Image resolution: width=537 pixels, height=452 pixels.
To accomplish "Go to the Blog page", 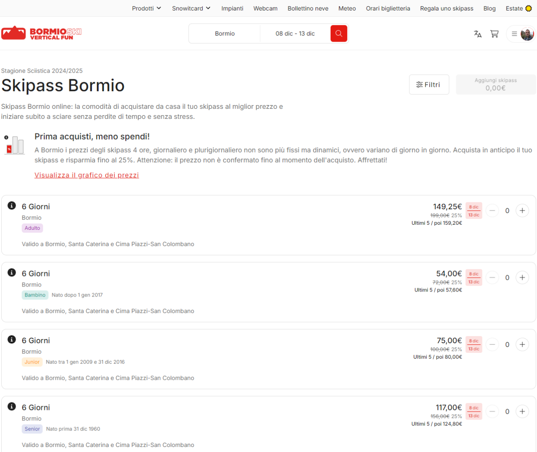I will tap(490, 8).
